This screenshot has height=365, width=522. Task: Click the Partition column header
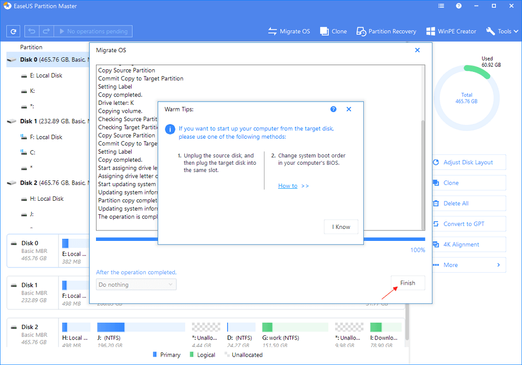(31, 47)
